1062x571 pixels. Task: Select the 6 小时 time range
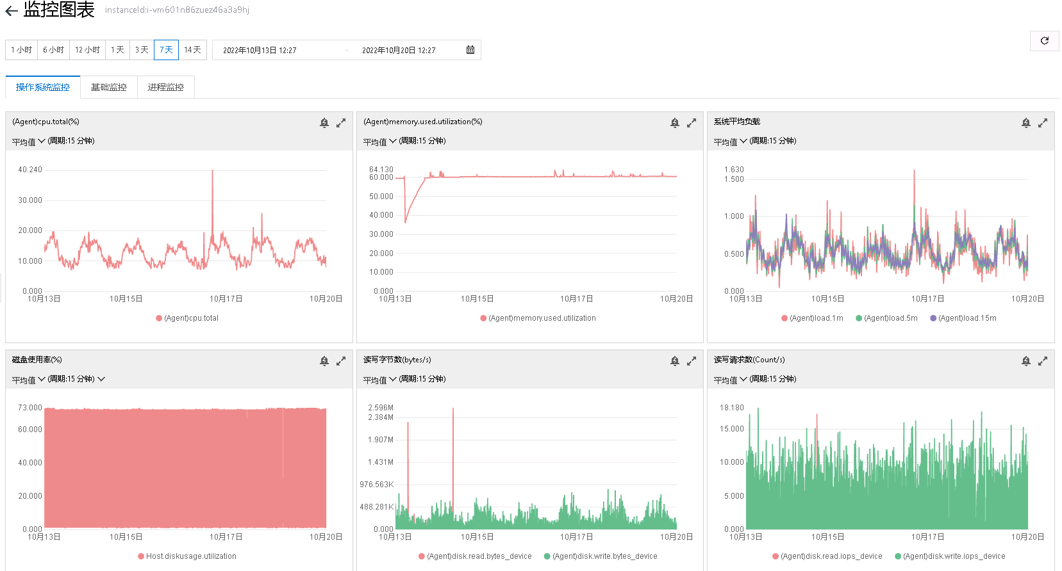[x=53, y=50]
